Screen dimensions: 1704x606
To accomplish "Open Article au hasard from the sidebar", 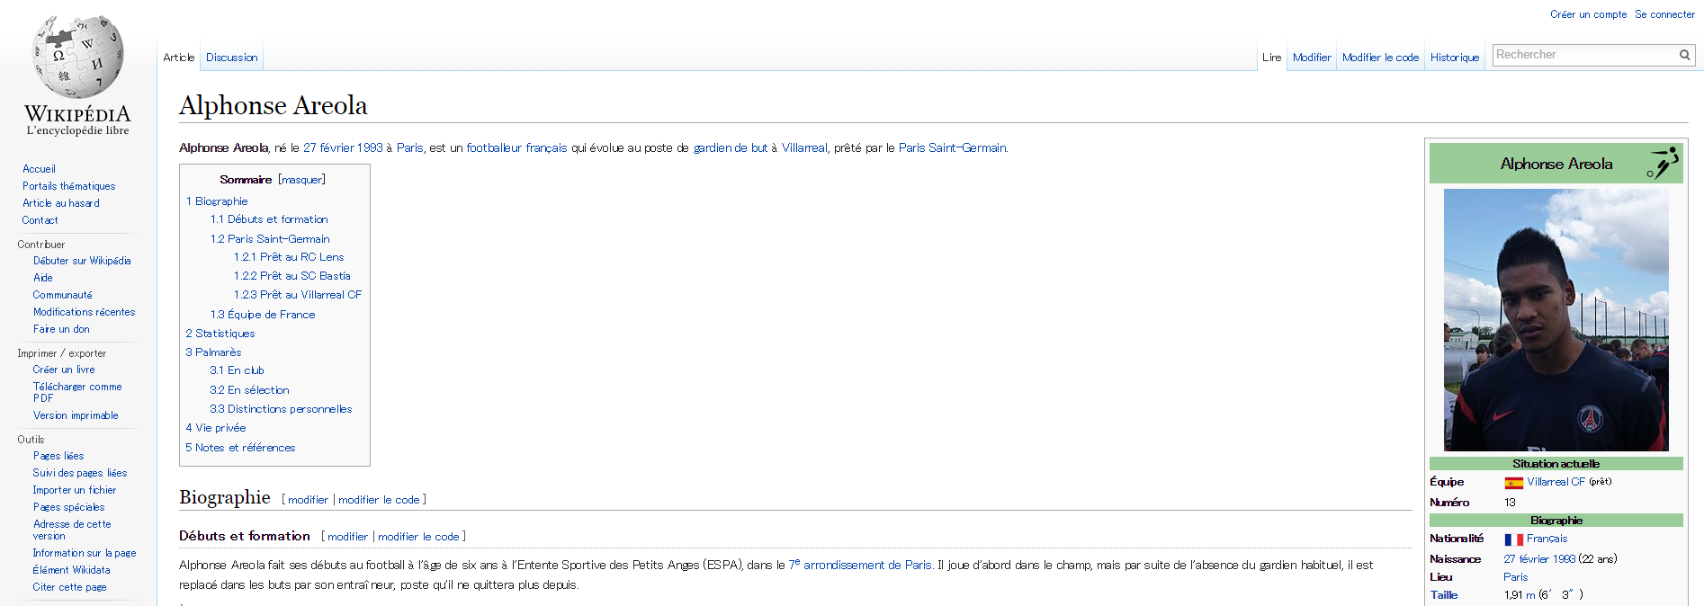I will coord(61,203).
